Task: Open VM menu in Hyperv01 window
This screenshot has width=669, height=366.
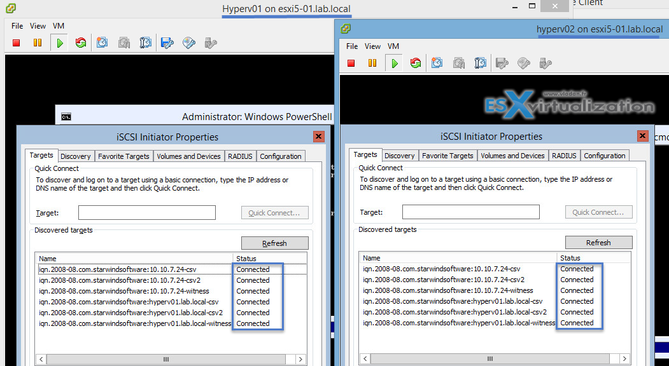Action: 59,26
